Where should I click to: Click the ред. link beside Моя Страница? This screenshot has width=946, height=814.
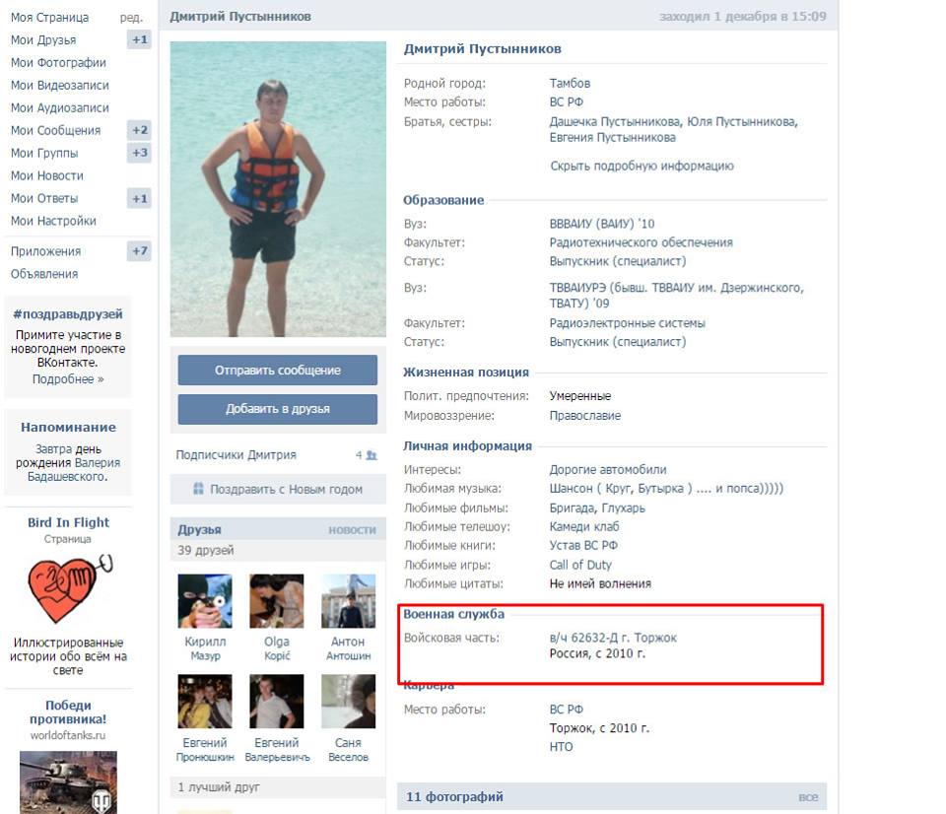pos(131,18)
